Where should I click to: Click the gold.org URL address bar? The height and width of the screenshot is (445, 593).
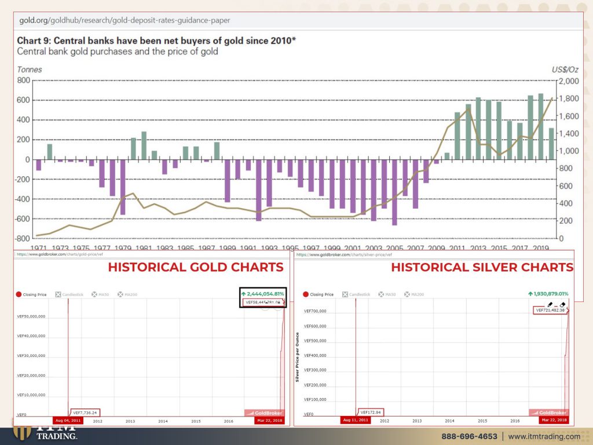[125, 20]
